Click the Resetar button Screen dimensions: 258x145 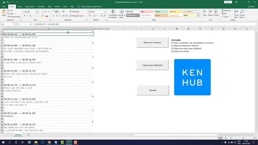point(153,90)
